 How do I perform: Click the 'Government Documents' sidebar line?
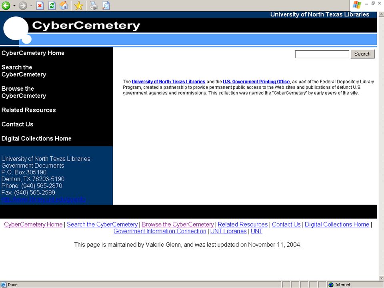coord(33,166)
